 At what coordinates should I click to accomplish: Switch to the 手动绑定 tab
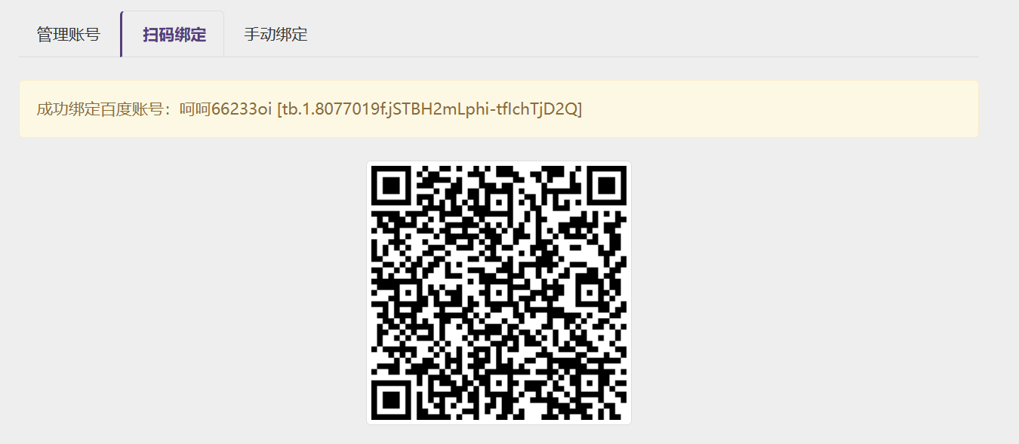pyautogui.click(x=276, y=35)
